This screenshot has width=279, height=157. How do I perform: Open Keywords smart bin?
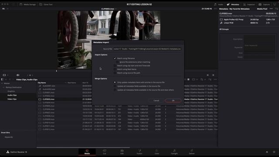click(9, 137)
